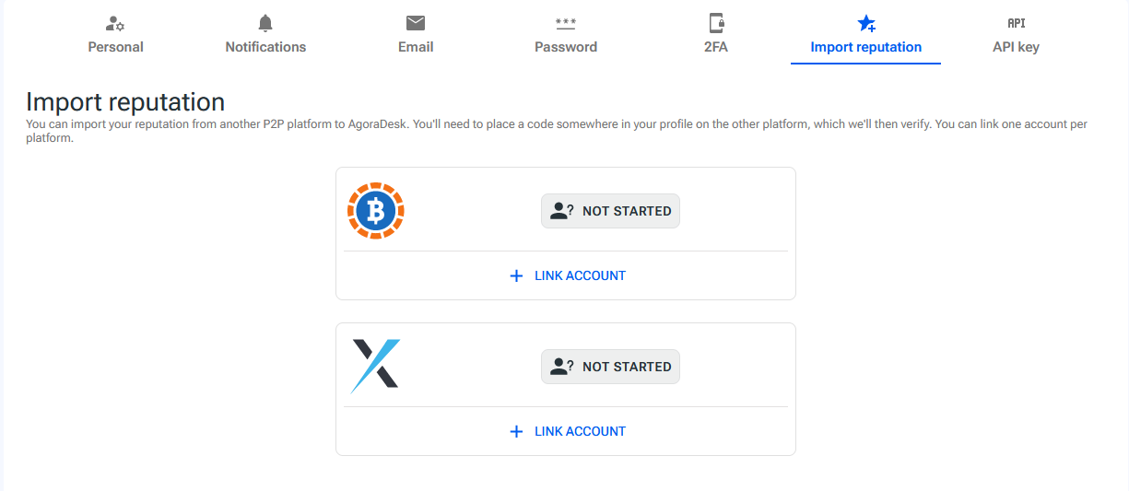This screenshot has width=1129, height=491.
Task: Click the orange Bitcoin platform logo
Action: point(376,211)
